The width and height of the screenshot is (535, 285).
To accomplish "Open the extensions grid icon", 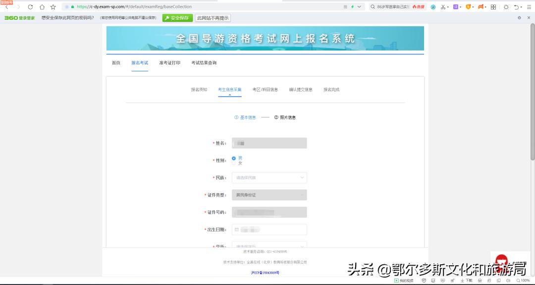I will (x=493, y=7).
